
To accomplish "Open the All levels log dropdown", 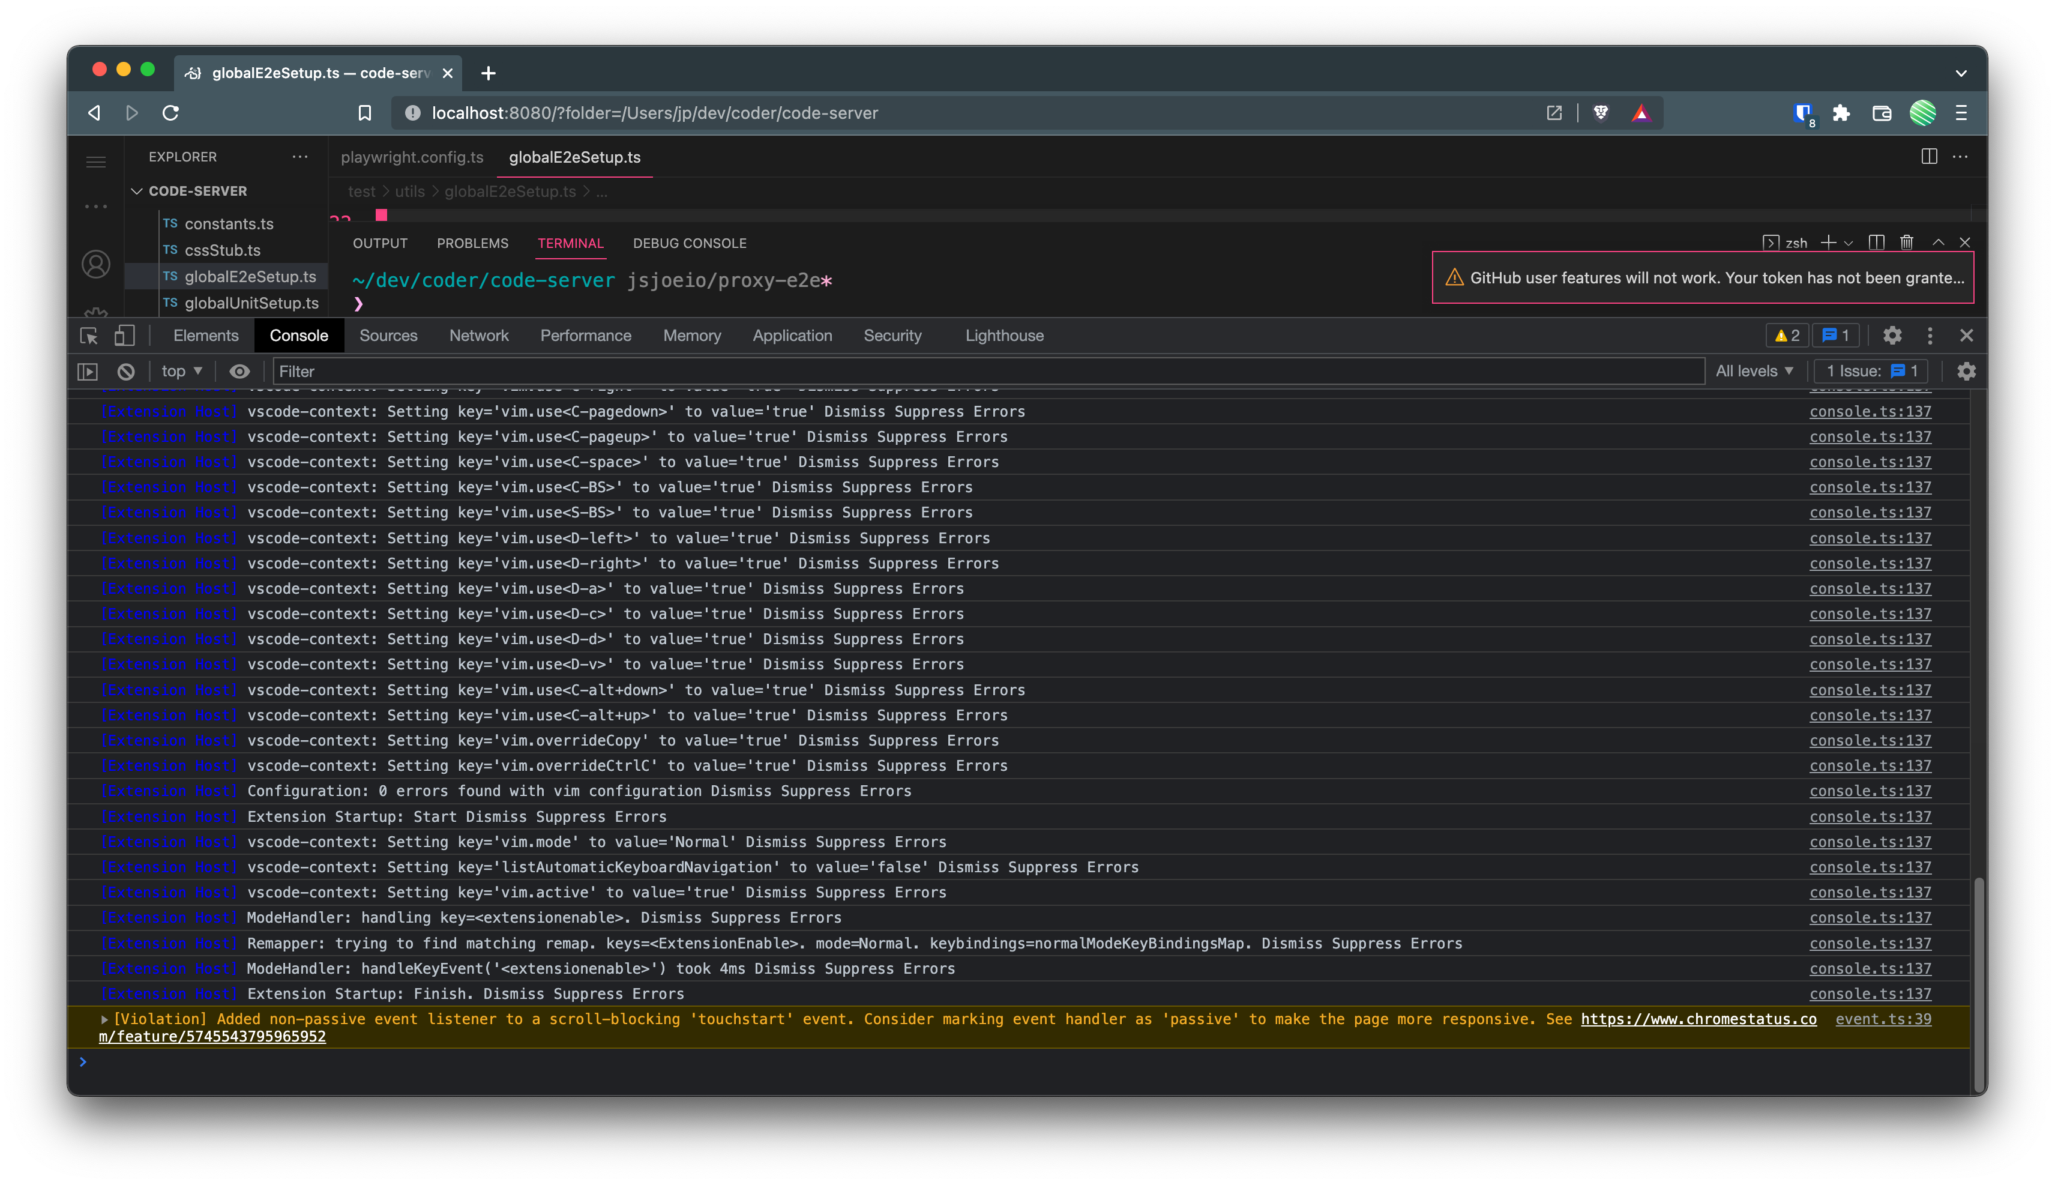I will pyautogui.click(x=1754, y=371).
